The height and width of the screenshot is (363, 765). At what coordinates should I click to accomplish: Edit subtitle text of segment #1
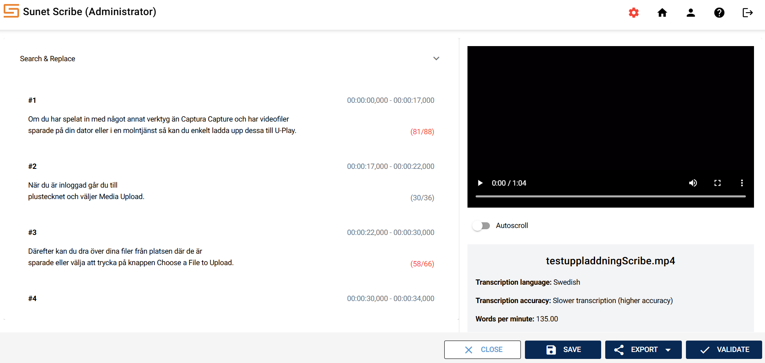[x=162, y=125]
